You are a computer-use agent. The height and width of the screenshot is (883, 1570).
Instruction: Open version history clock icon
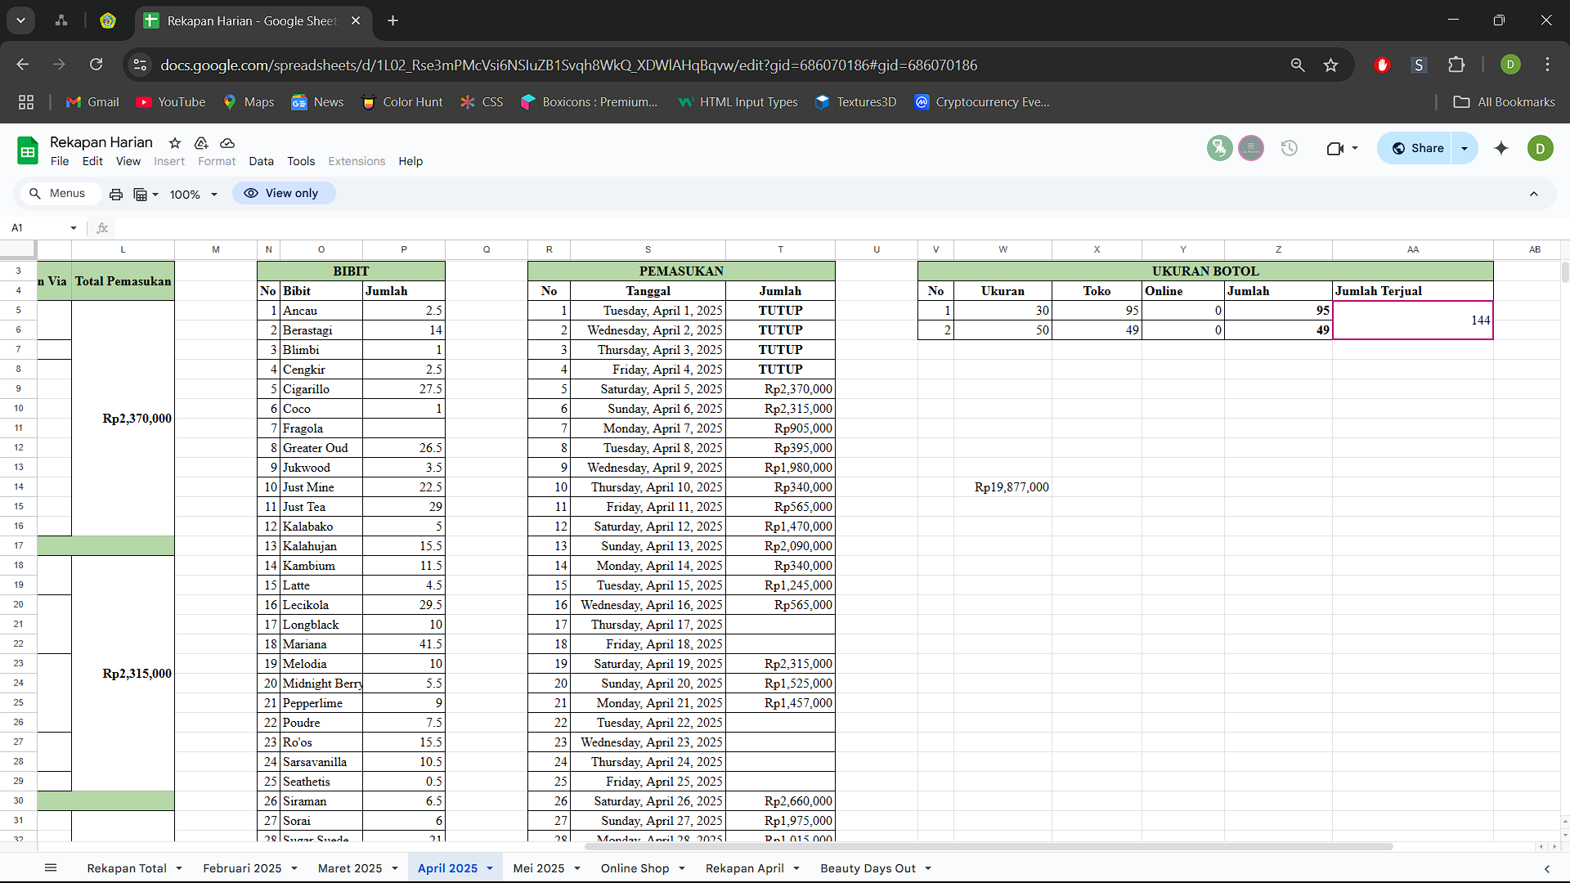tap(1290, 148)
